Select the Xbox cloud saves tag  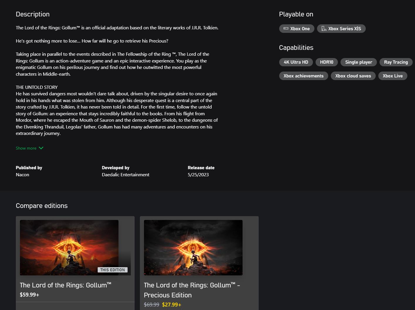353,76
